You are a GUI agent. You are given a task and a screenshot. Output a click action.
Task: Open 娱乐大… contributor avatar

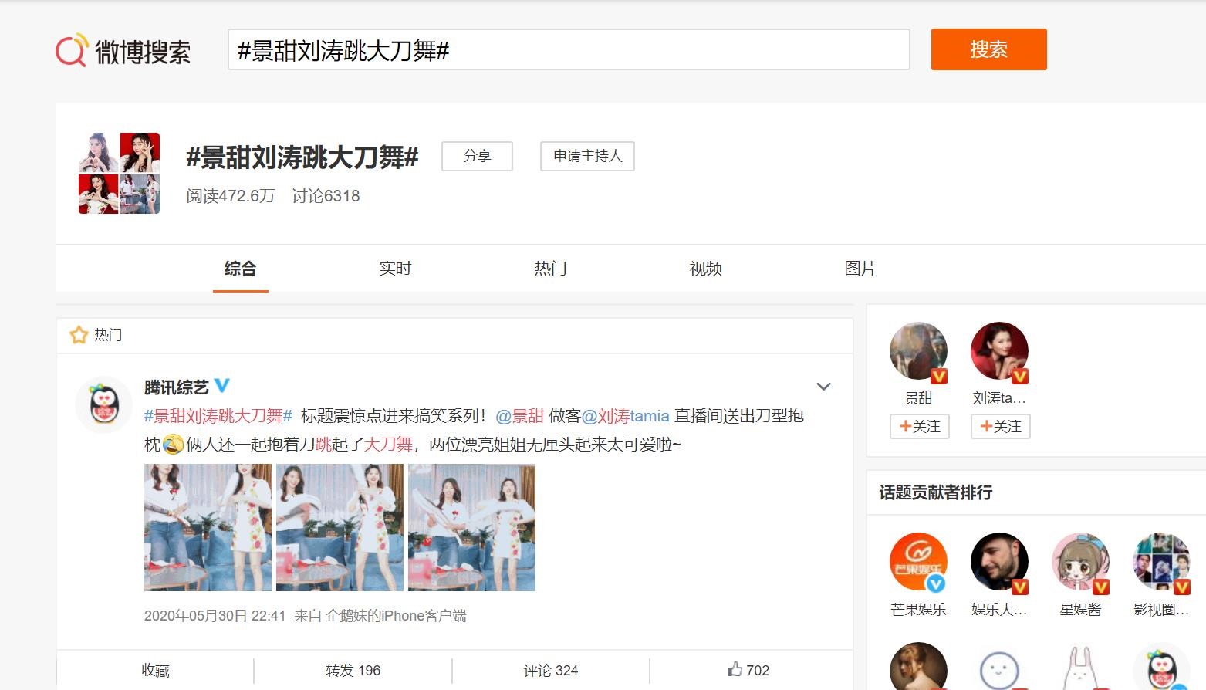pyautogui.click(x=1000, y=562)
